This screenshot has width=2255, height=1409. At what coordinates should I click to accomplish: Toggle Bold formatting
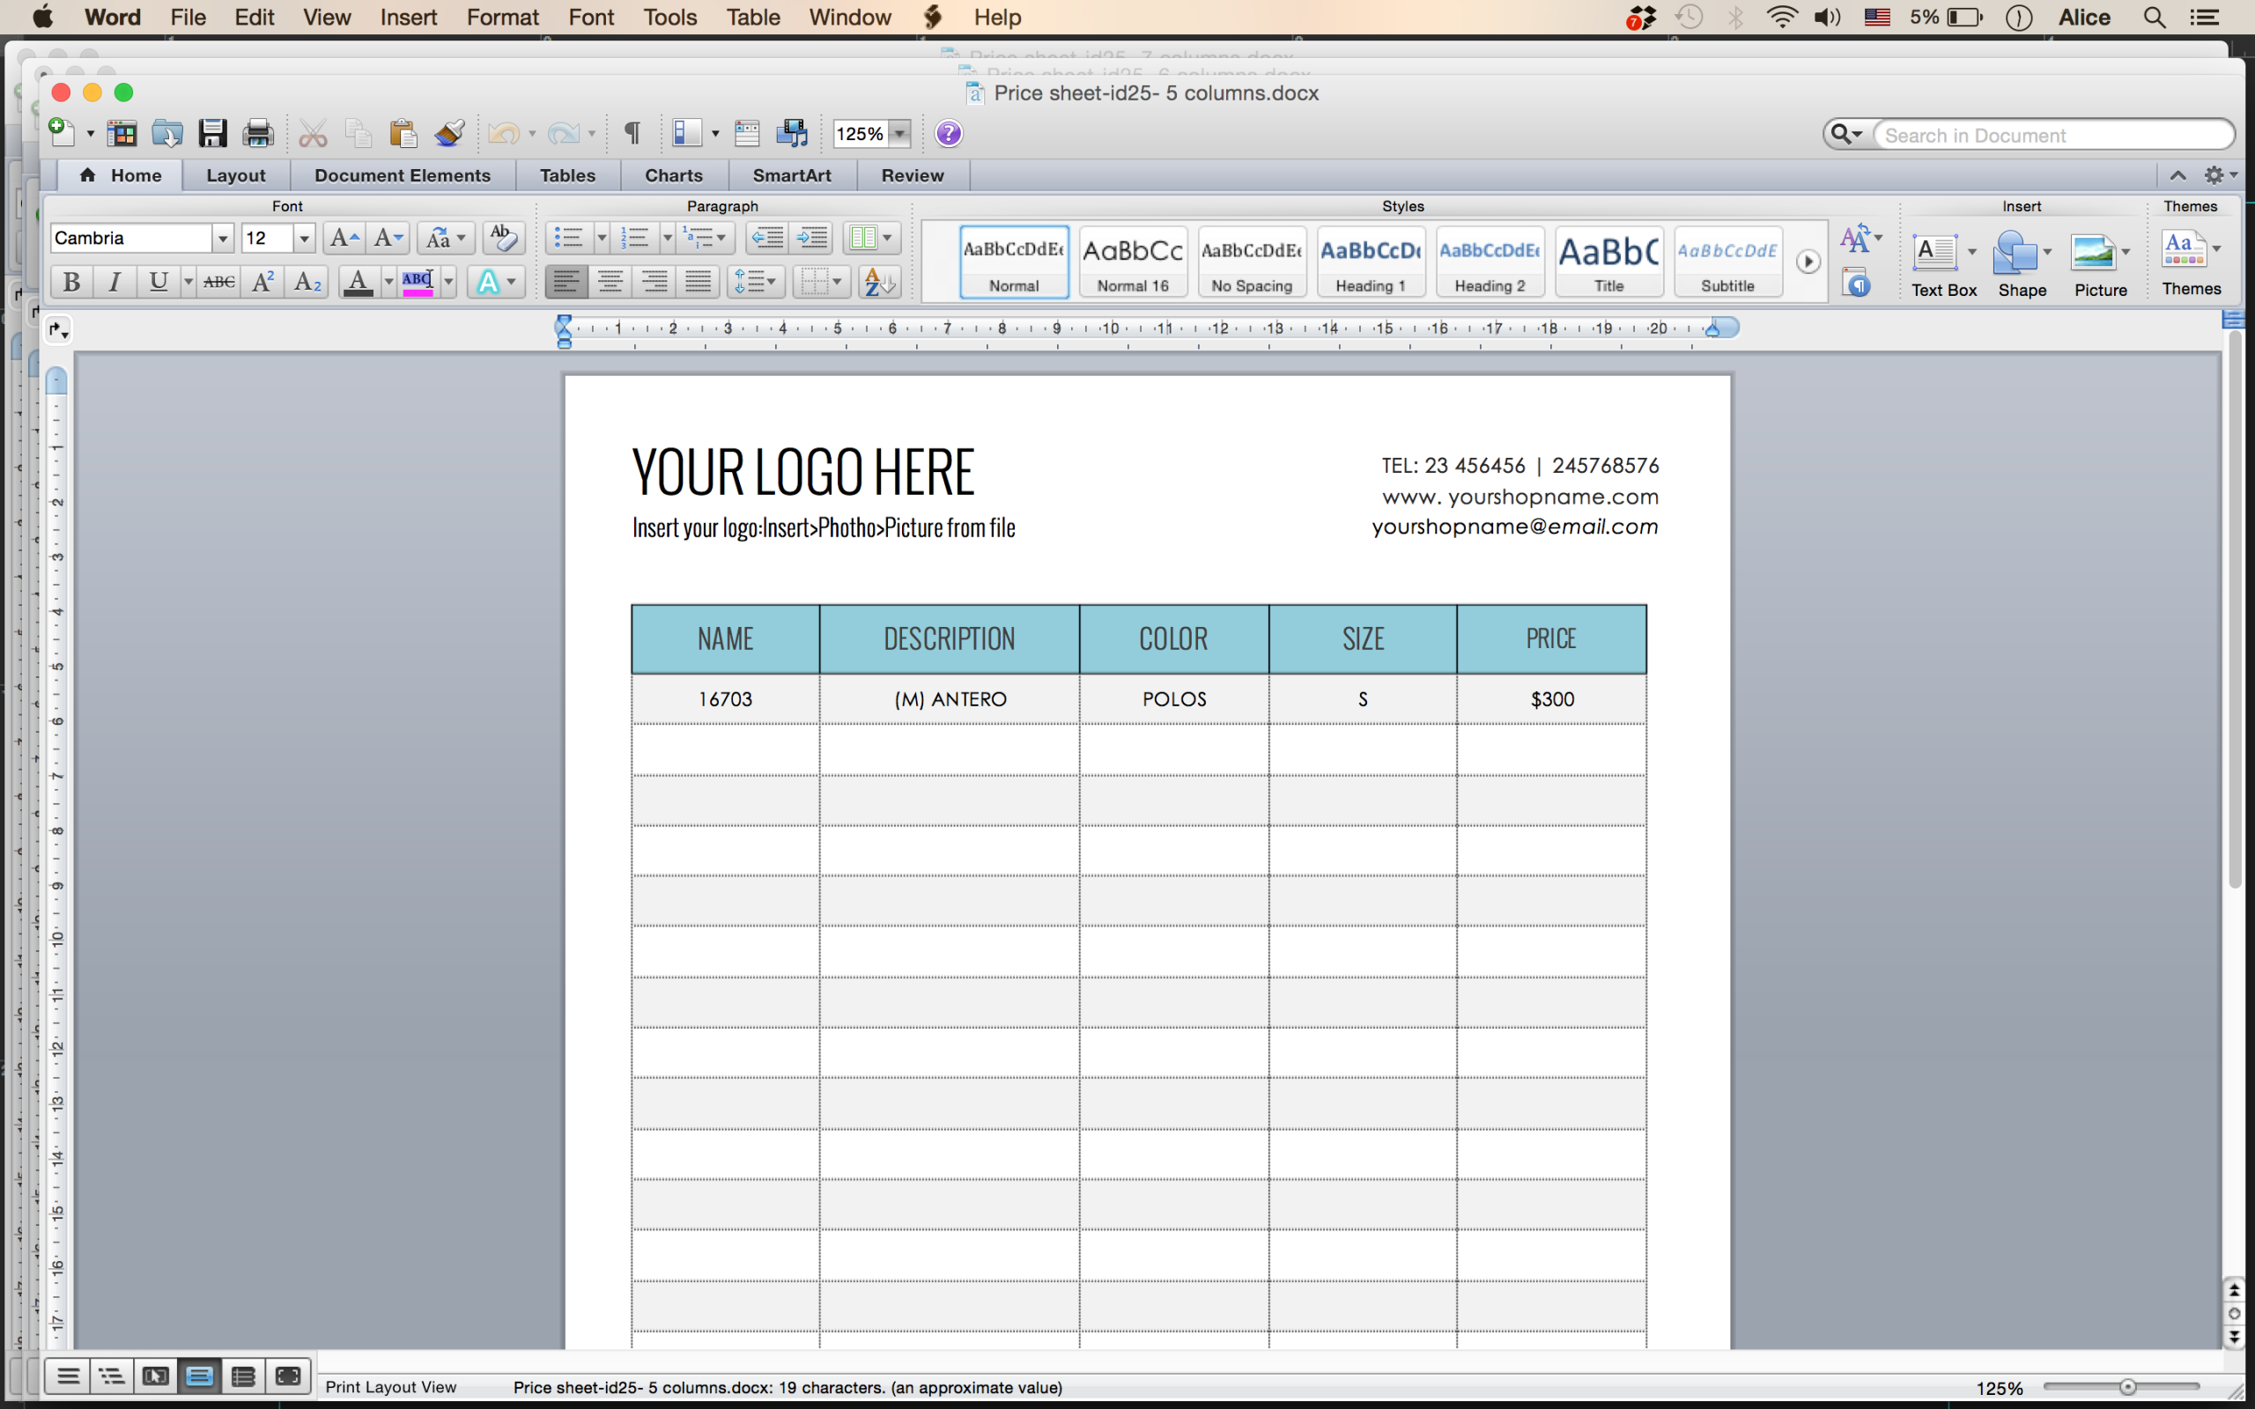70,282
